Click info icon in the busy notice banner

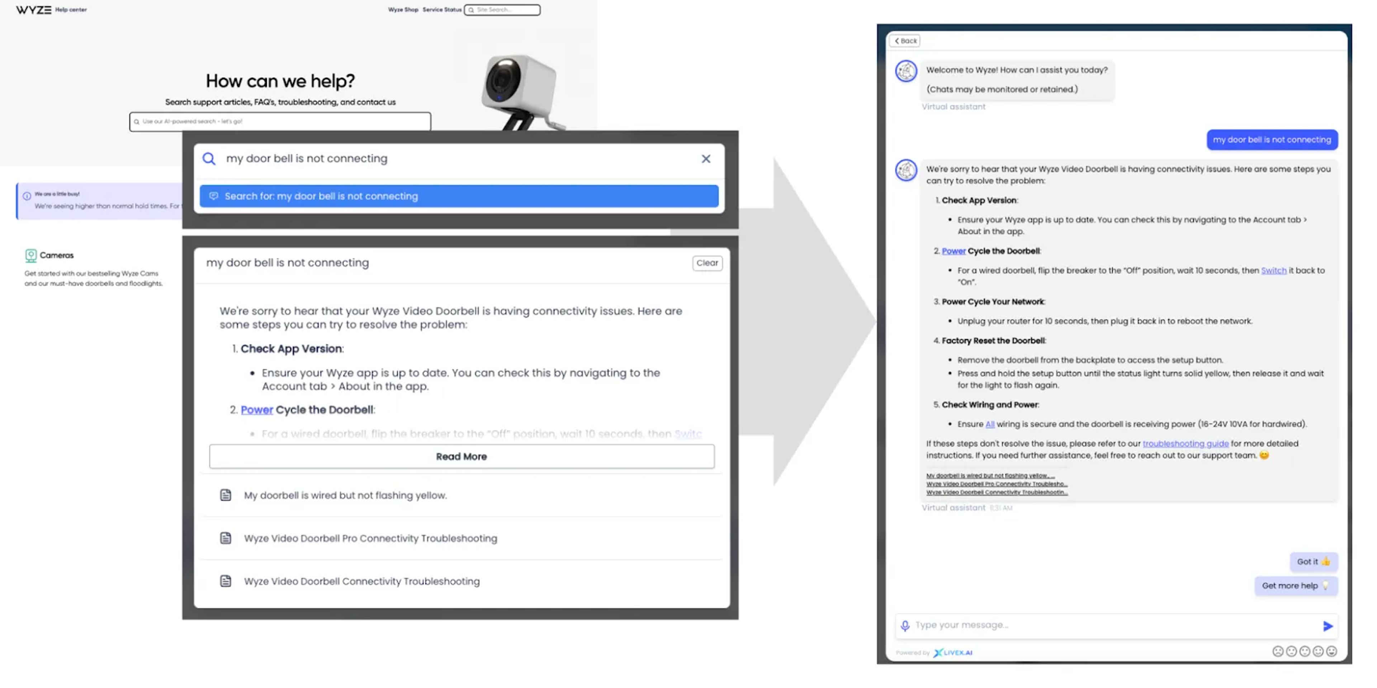click(27, 196)
